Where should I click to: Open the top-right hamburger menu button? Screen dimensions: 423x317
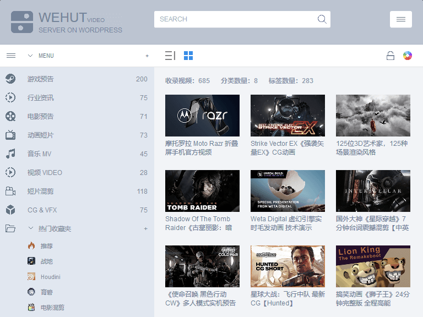[x=400, y=19]
